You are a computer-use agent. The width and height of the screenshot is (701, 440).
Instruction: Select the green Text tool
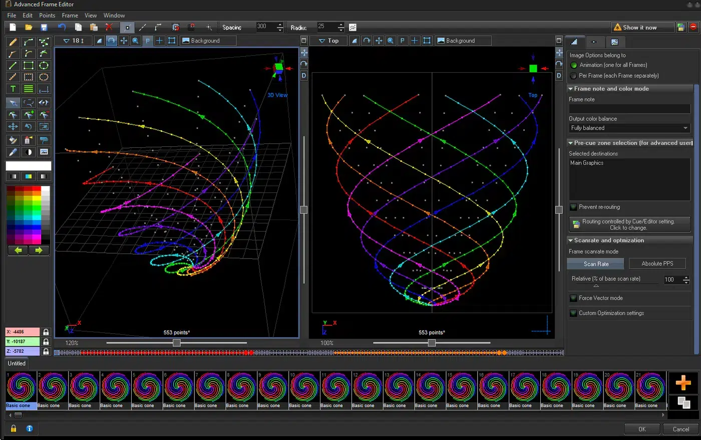pos(13,89)
